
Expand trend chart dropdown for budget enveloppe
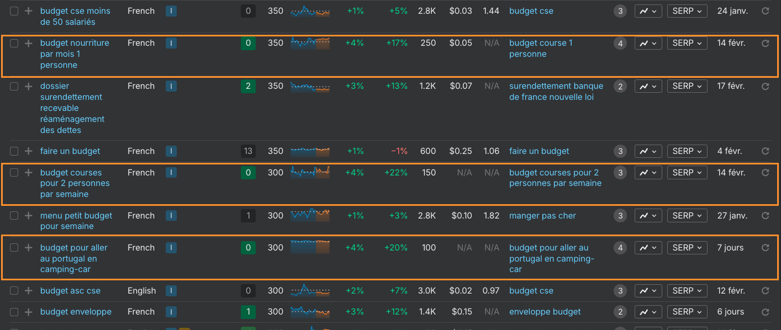pos(648,312)
